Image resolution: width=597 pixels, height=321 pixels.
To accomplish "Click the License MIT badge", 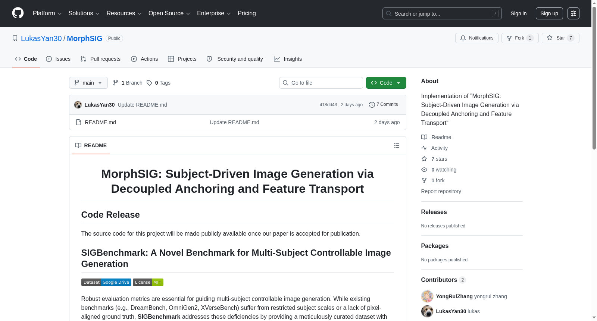I will pos(148,282).
